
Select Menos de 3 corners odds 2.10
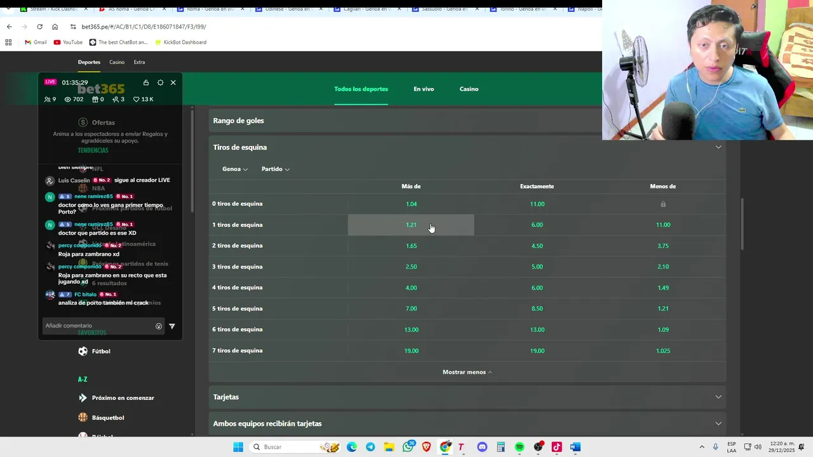pos(663,267)
